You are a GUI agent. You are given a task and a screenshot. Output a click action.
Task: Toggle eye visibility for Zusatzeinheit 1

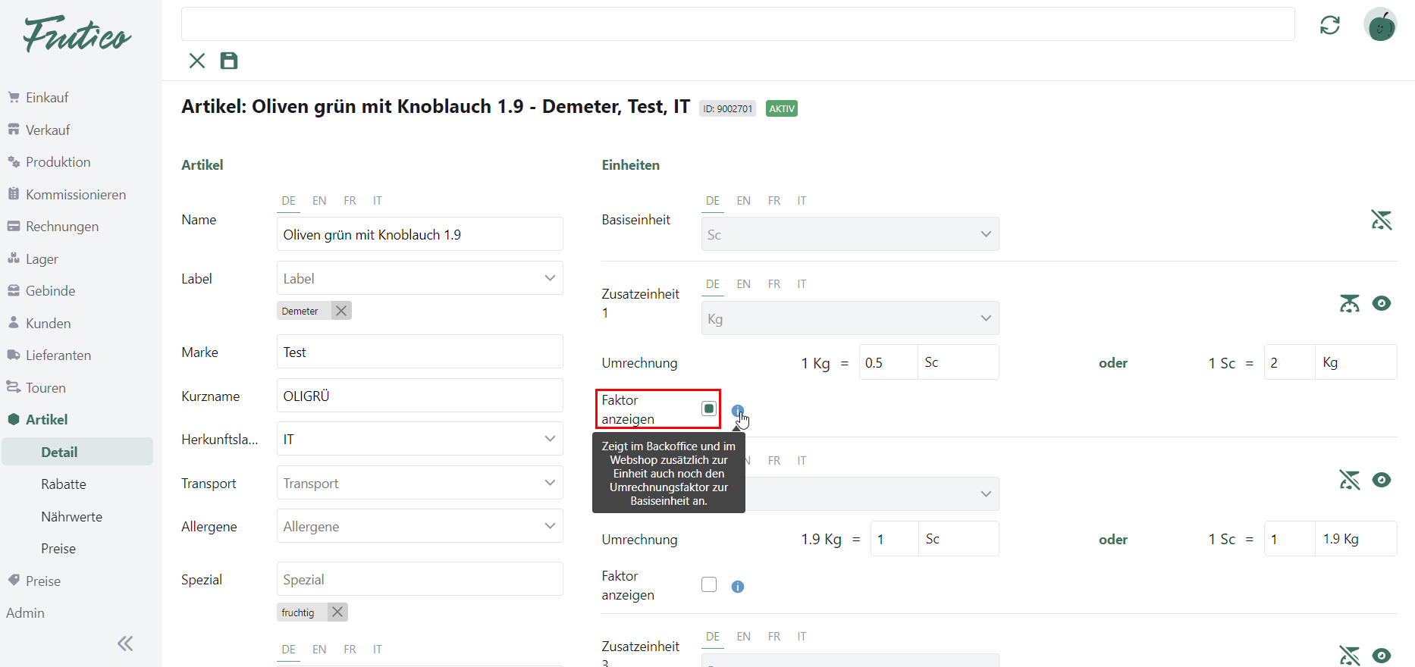[x=1382, y=303]
